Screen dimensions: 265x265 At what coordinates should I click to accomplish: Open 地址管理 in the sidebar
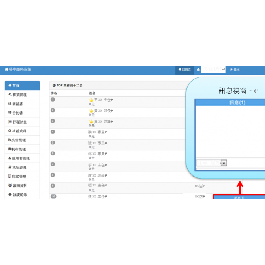[22, 168]
